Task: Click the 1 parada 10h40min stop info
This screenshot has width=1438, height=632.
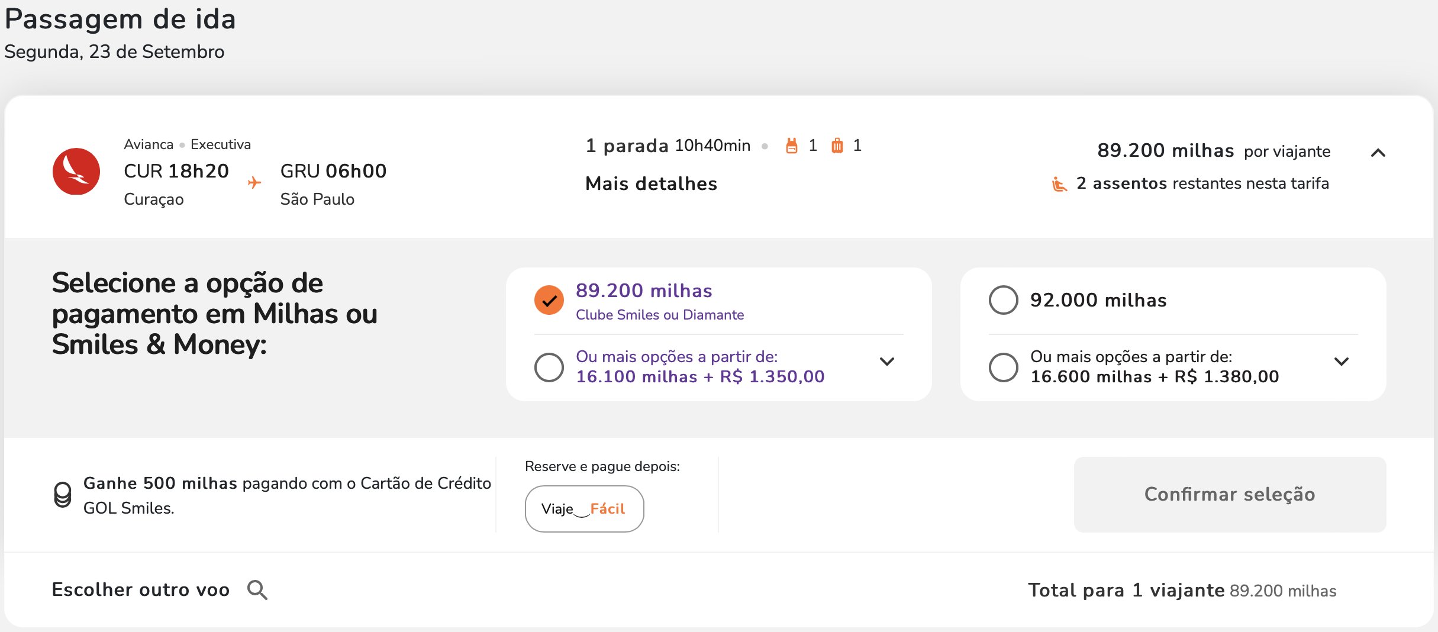Action: coord(668,146)
